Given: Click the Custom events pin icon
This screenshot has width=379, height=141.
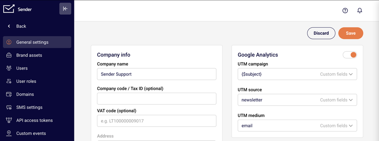Looking at the screenshot, I should pos(9,133).
